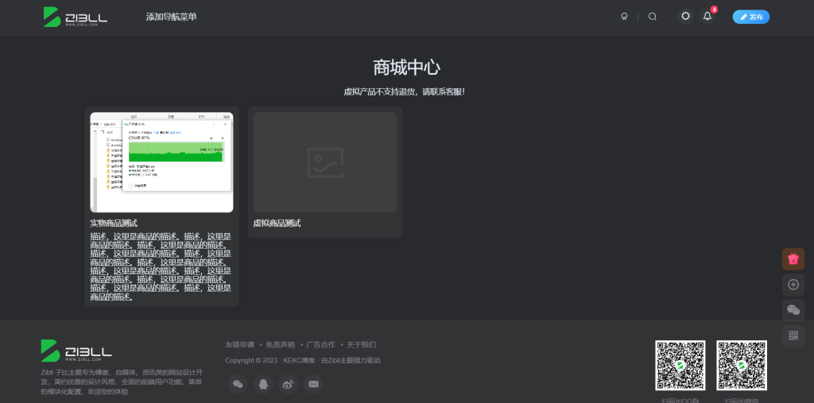This screenshot has width=814, height=403.
Task: Click the 实物商品测试 product title
Action: pyautogui.click(x=114, y=223)
